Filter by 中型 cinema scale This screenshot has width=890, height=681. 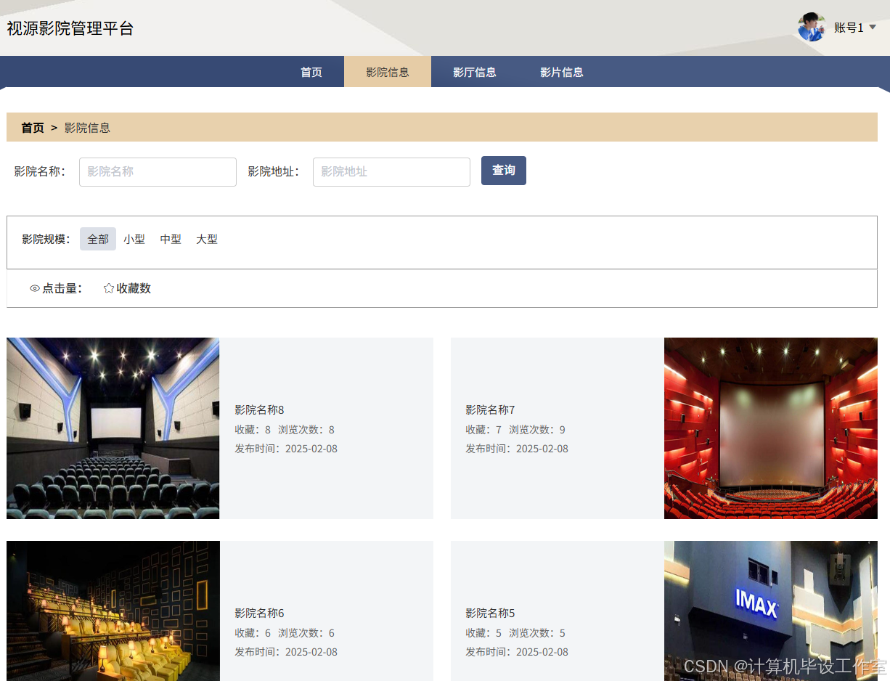[x=171, y=239]
